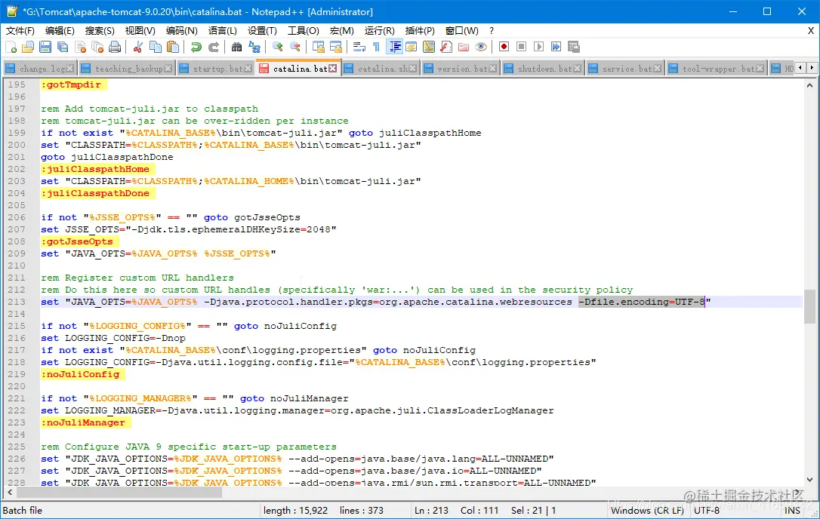Screen dimensions: 820x519
Task: Toggle show all characters pilcrow icon
Action: [x=377, y=47]
